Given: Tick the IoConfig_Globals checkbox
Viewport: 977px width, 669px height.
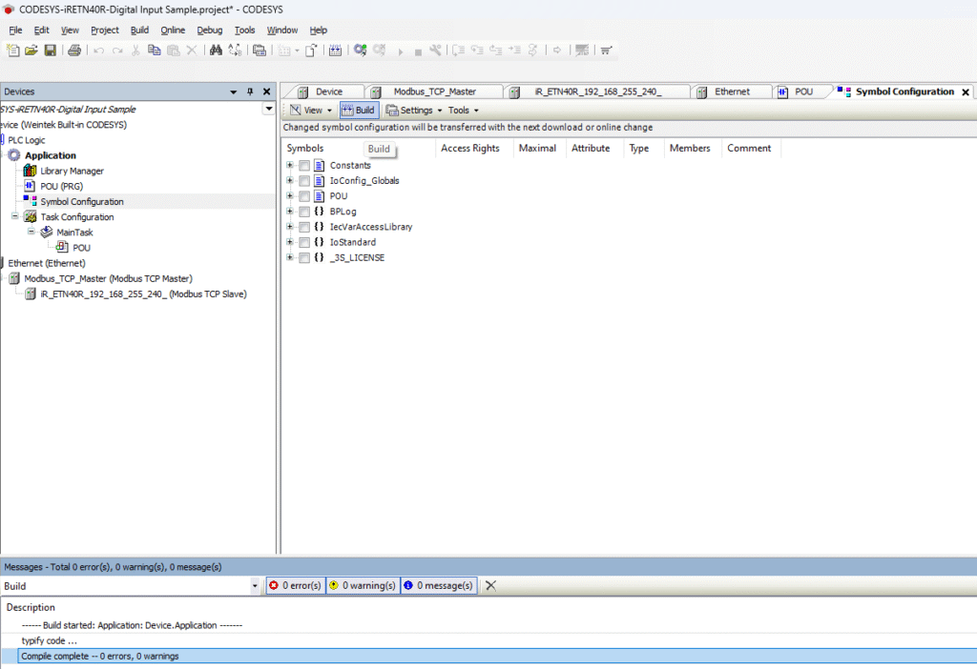Looking at the screenshot, I should point(304,181).
